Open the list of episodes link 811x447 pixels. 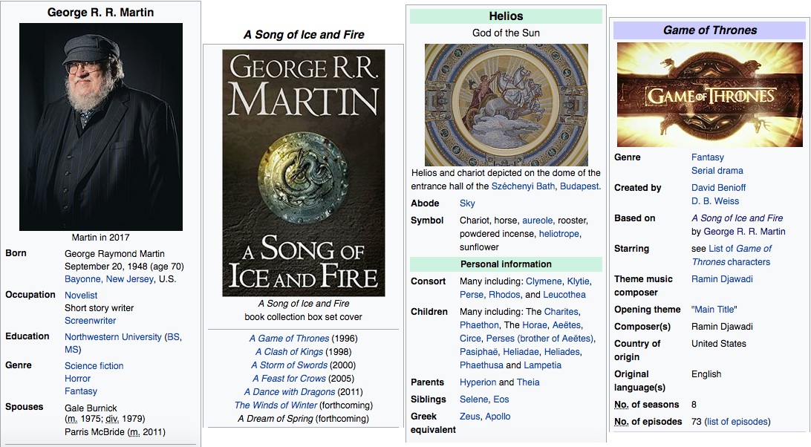pyautogui.click(x=737, y=422)
